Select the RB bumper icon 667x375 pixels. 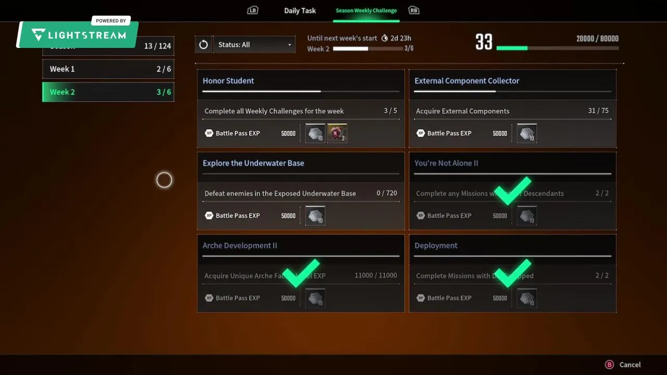414,10
